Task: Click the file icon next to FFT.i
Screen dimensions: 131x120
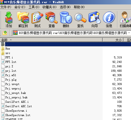Action: [3, 57]
